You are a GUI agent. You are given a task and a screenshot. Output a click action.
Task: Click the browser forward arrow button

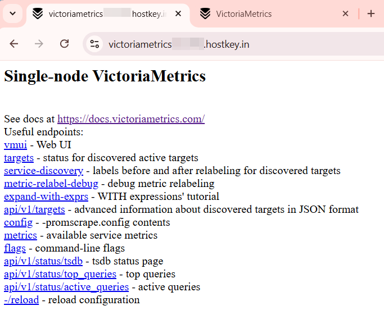[39, 44]
